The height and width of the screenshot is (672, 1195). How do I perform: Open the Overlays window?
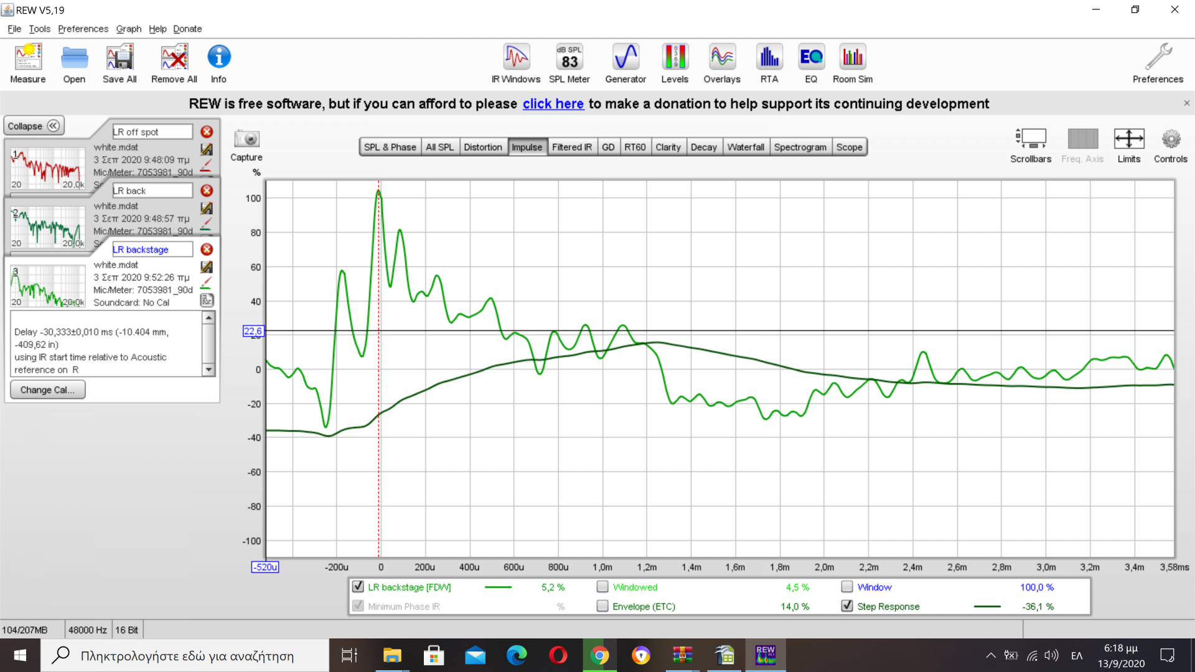tap(722, 63)
